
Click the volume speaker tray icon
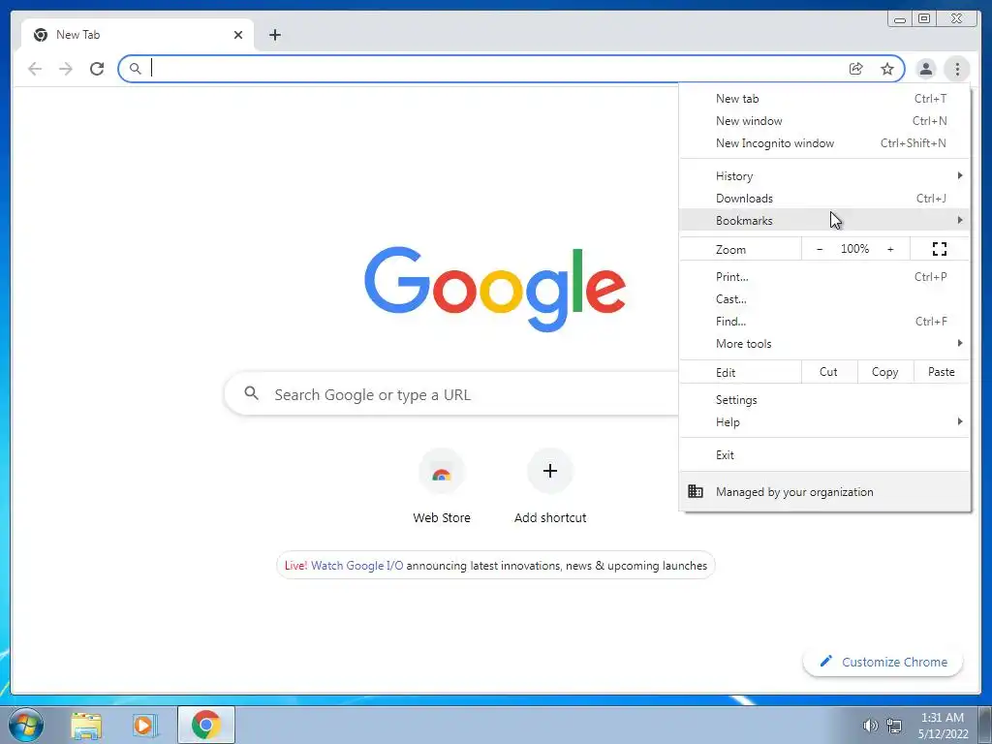click(871, 726)
